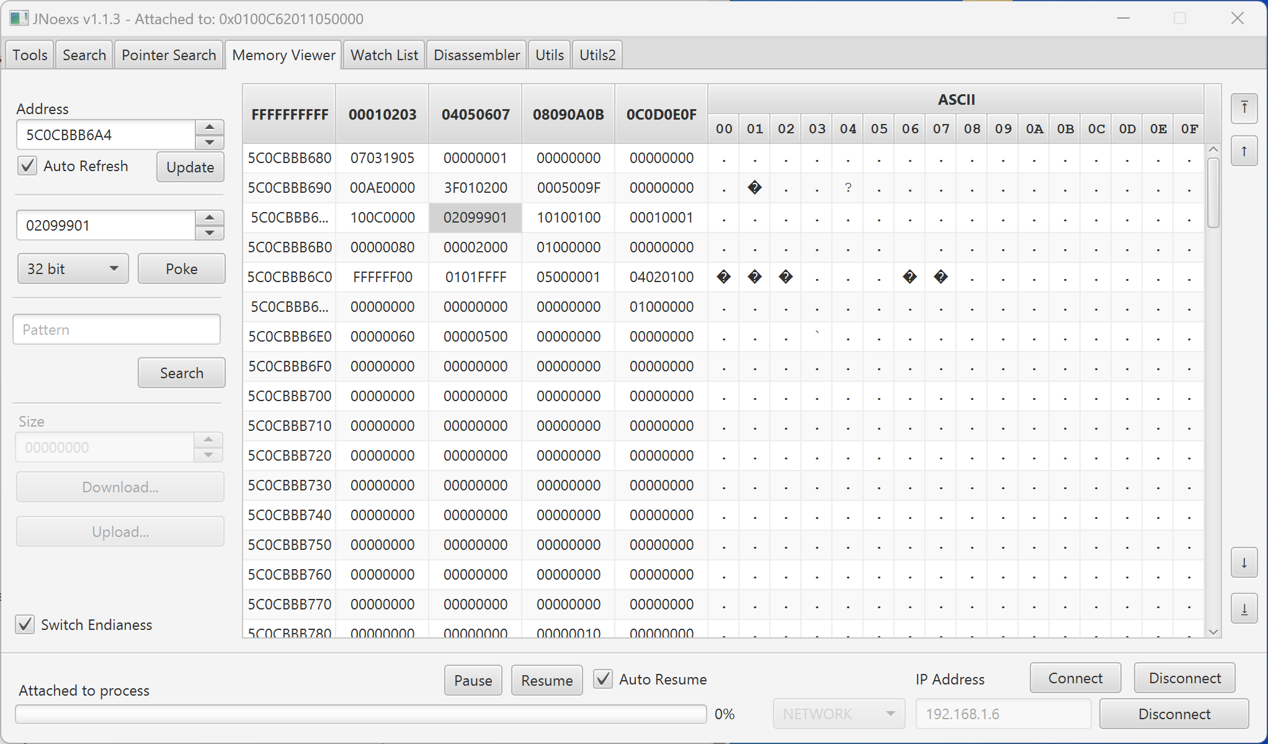Click the Pattern input field
1268x744 pixels.
click(117, 329)
